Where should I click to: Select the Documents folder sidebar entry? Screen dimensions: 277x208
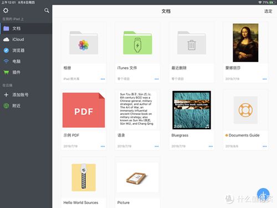click(x=26, y=28)
